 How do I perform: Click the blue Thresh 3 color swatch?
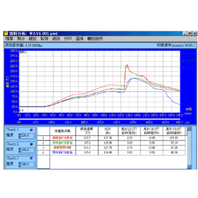pos(31,158)
